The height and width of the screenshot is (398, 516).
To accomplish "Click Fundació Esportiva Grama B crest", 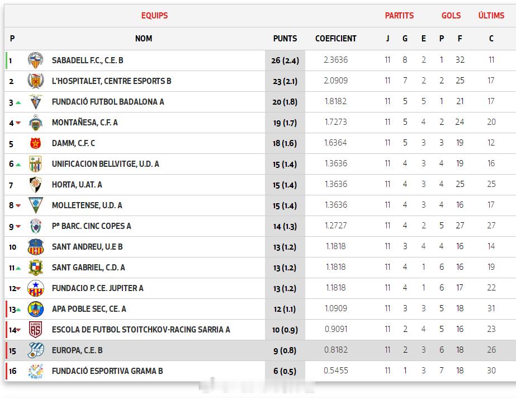I will [36, 371].
